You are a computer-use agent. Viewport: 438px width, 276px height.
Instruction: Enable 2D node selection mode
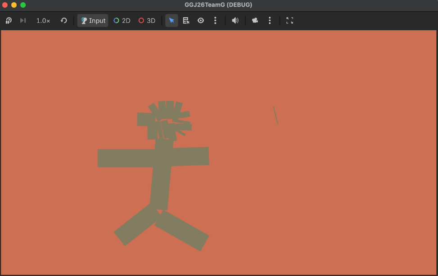pos(122,21)
